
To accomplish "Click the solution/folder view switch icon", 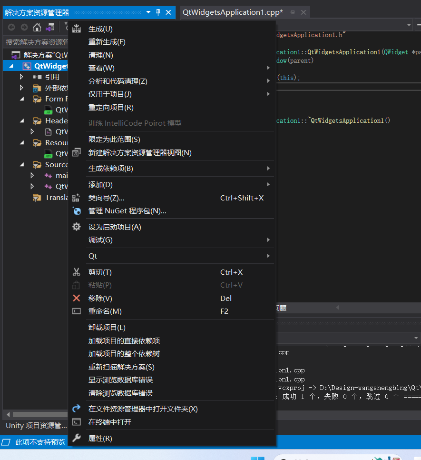I will tap(50, 27).
